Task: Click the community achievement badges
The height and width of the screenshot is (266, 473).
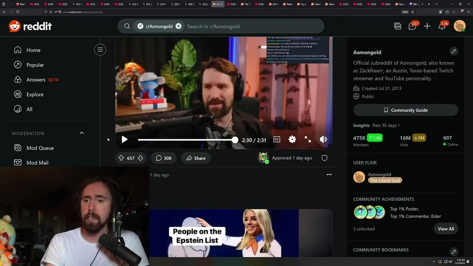Action: pos(370,212)
